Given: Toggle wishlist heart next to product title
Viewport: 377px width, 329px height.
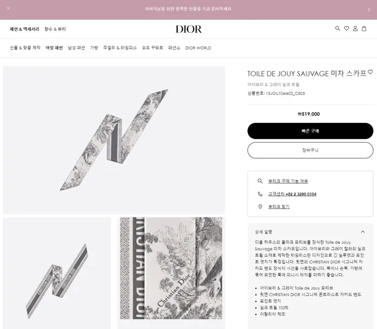Looking at the screenshot, I should [x=371, y=72].
